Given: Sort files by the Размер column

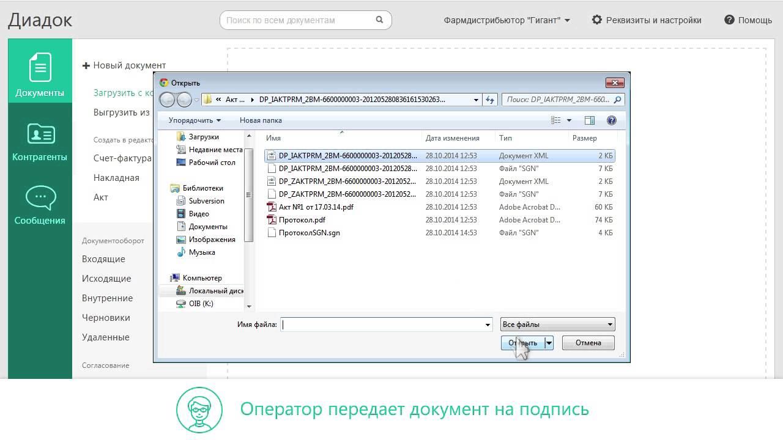Looking at the screenshot, I should coord(592,138).
